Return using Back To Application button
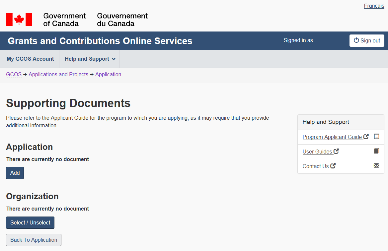388x251 pixels. [34, 240]
